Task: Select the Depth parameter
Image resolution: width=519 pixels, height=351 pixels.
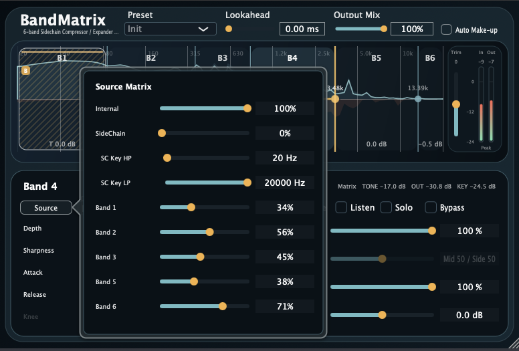Action: pos(32,228)
